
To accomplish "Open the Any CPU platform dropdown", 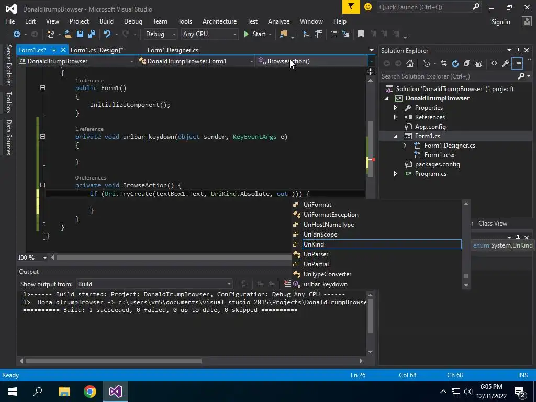I will [235, 34].
